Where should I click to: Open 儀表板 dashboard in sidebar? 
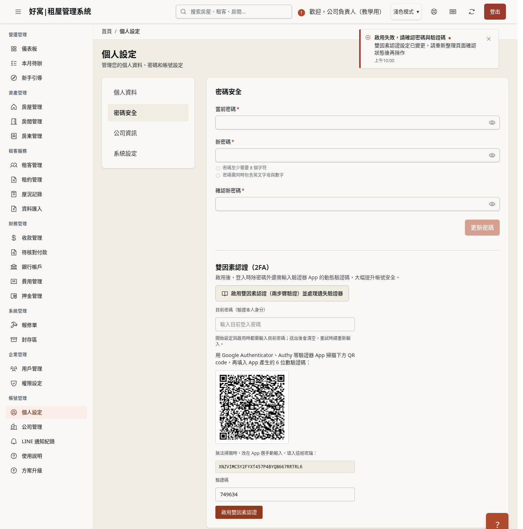click(x=46, y=49)
